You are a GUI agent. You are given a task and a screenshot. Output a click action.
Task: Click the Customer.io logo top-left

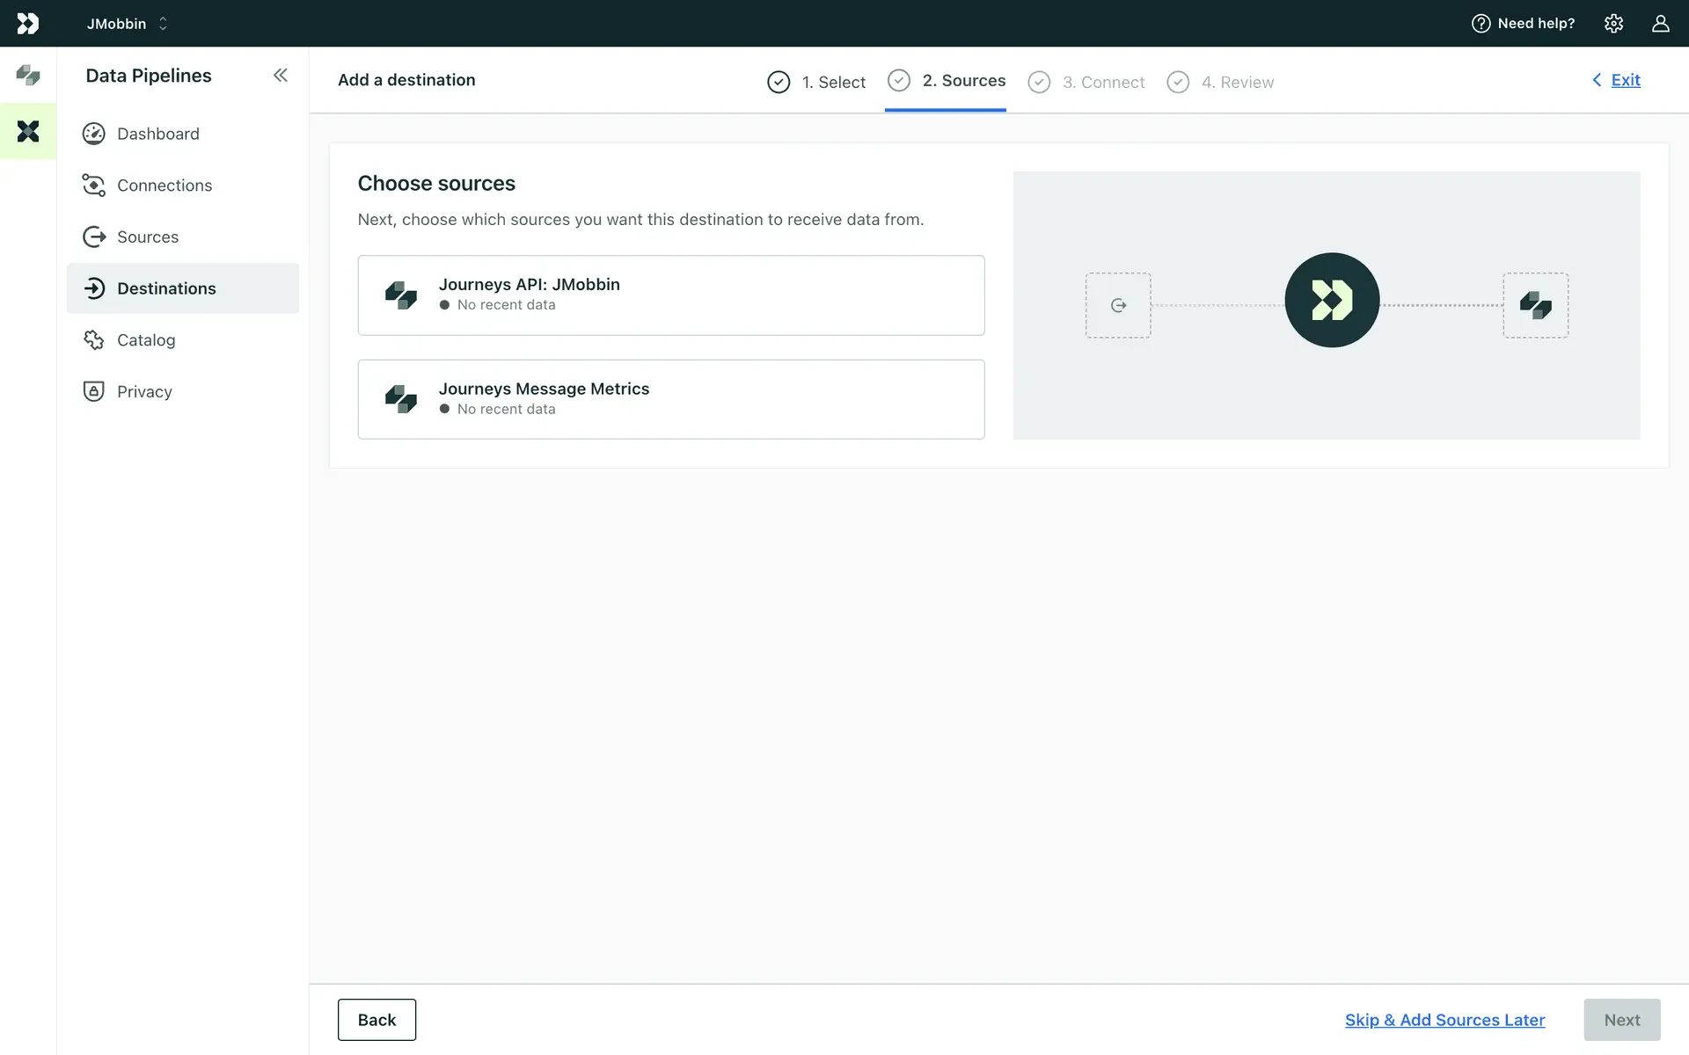click(28, 24)
